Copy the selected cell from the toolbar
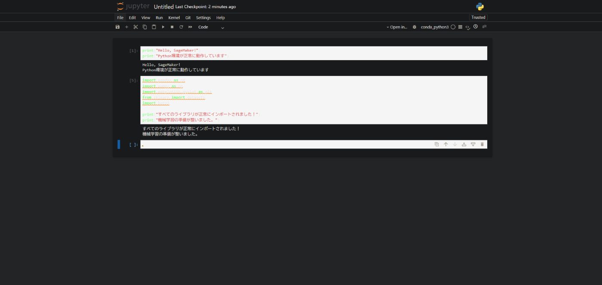This screenshot has width=602, height=285. point(144,27)
